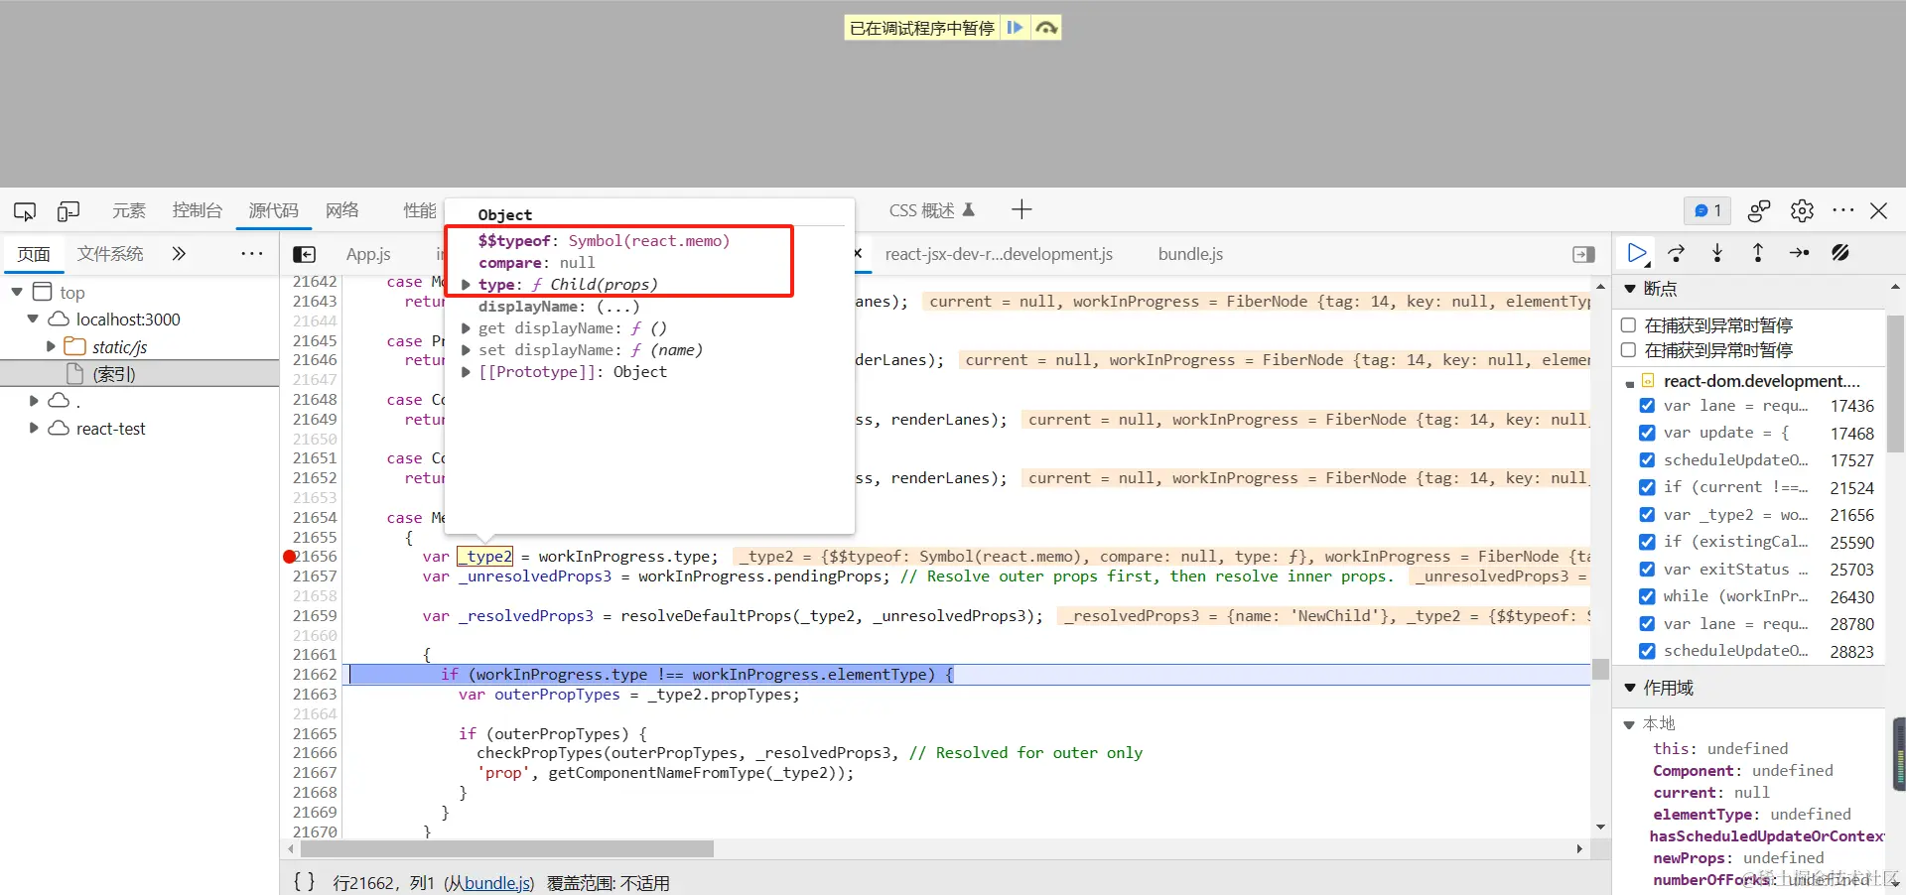Open the react-jsx-dev-r...development.js tab
This screenshot has height=895, width=1906.
(999, 254)
